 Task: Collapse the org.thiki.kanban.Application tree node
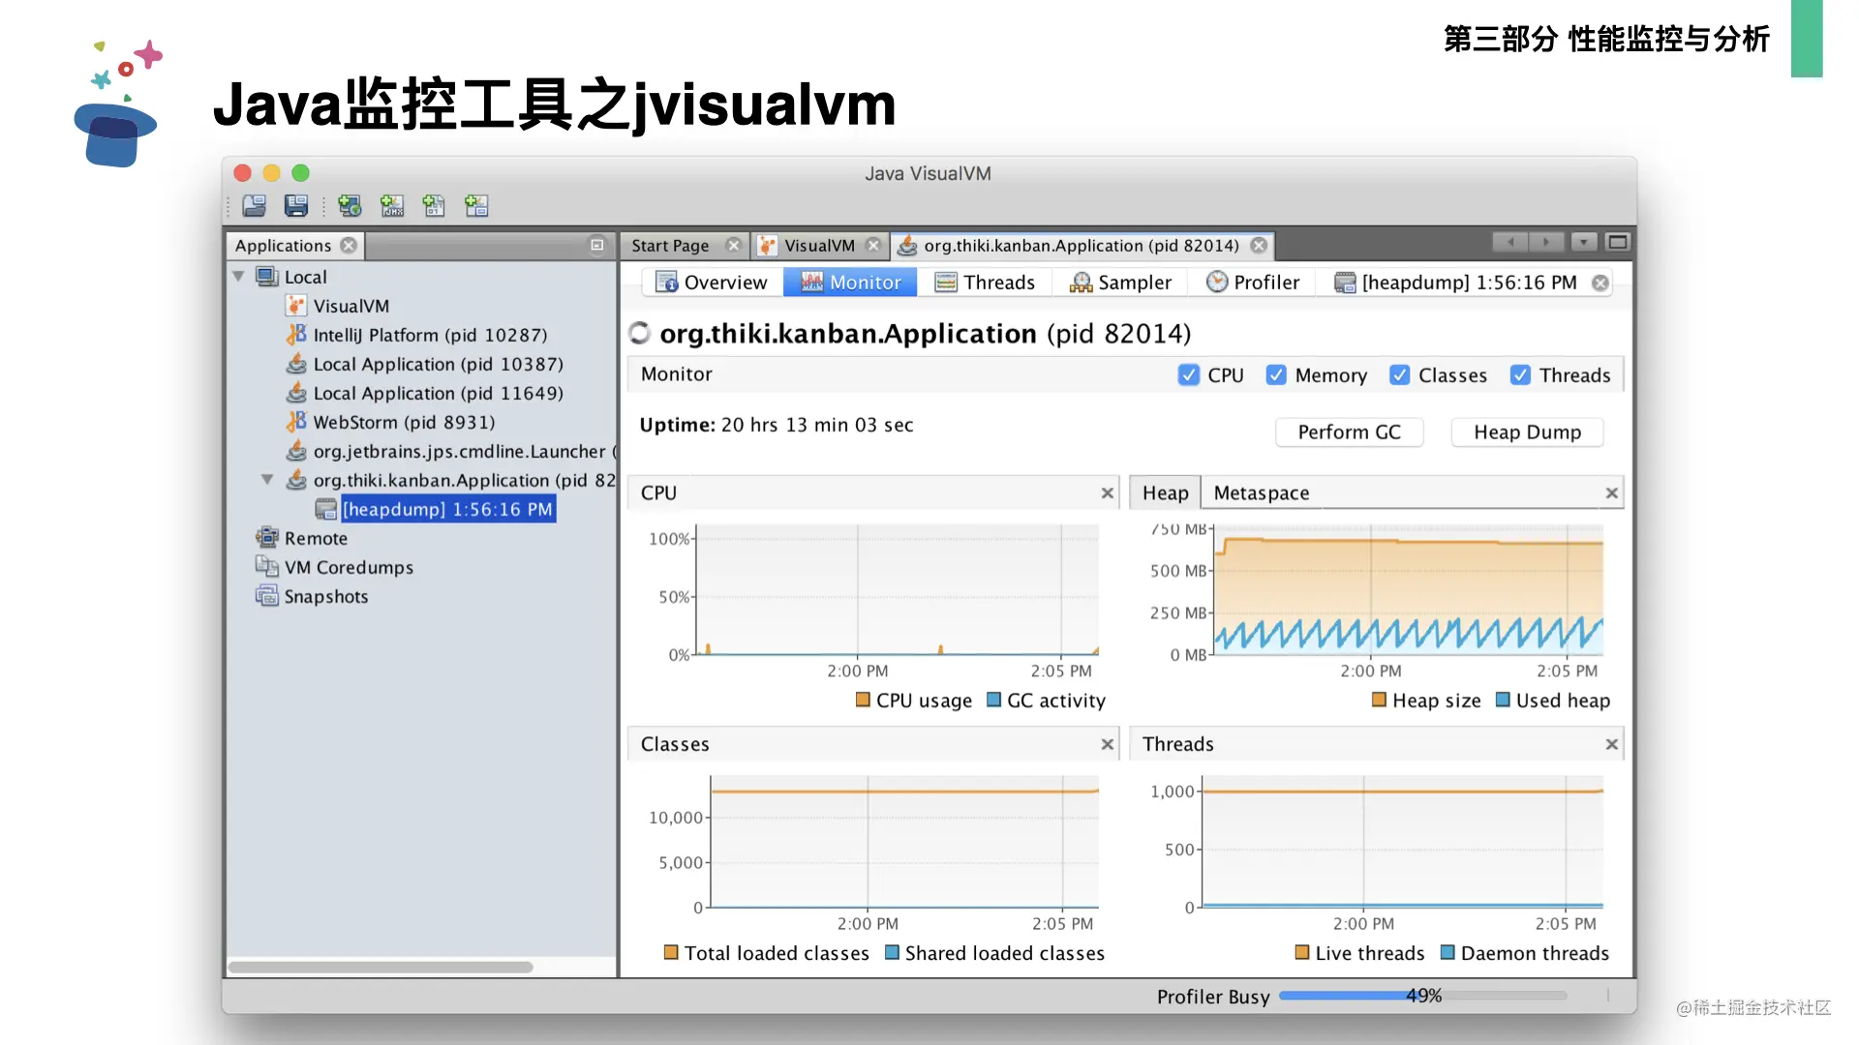coord(267,480)
